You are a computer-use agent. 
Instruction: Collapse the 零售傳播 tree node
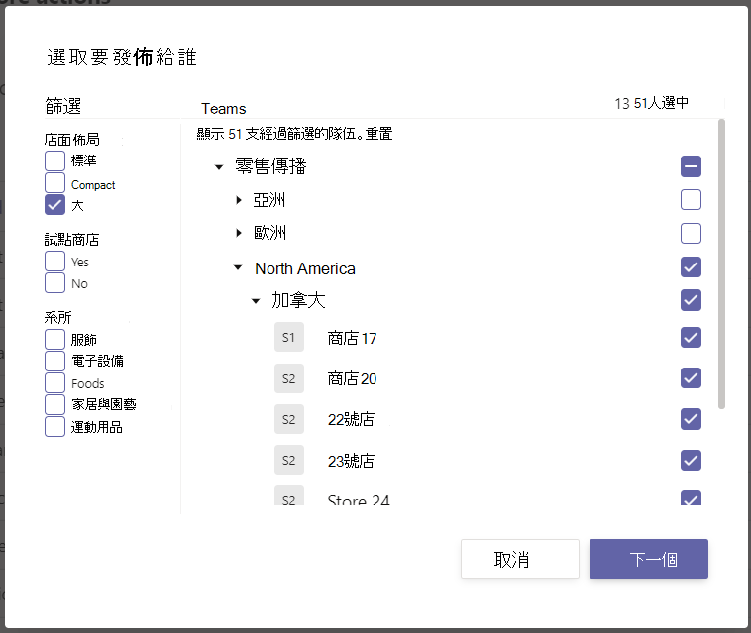point(219,167)
